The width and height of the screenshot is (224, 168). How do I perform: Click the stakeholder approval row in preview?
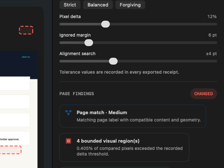pyautogui.click(x=15, y=138)
